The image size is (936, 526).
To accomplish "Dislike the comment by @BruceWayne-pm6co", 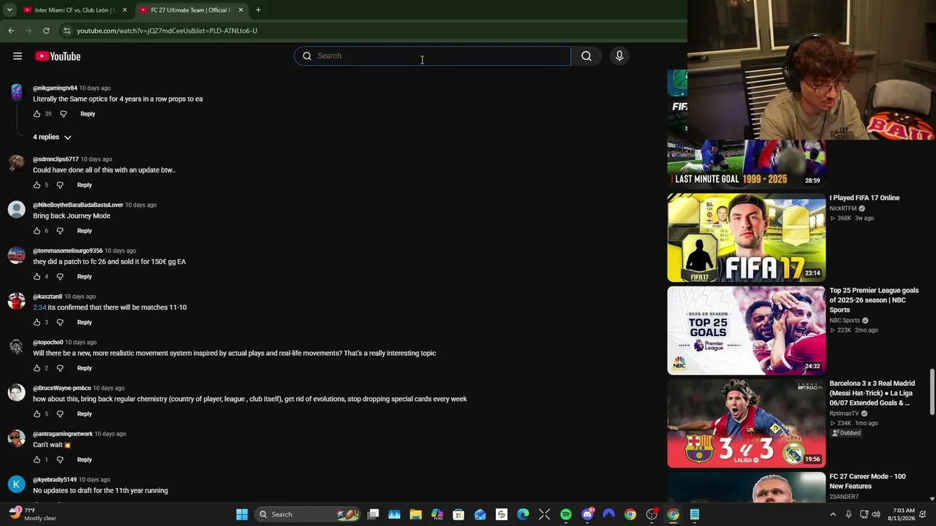I will [60, 414].
